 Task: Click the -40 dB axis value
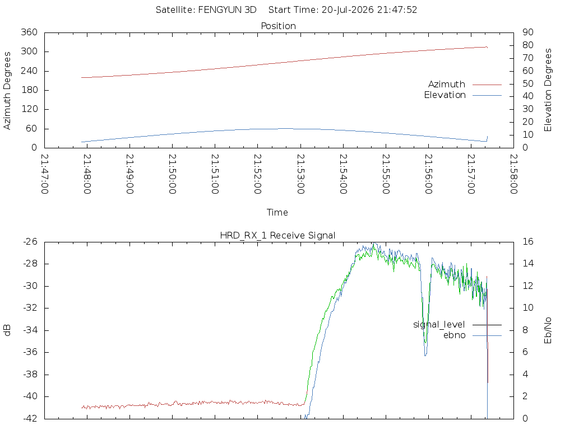tap(30, 396)
